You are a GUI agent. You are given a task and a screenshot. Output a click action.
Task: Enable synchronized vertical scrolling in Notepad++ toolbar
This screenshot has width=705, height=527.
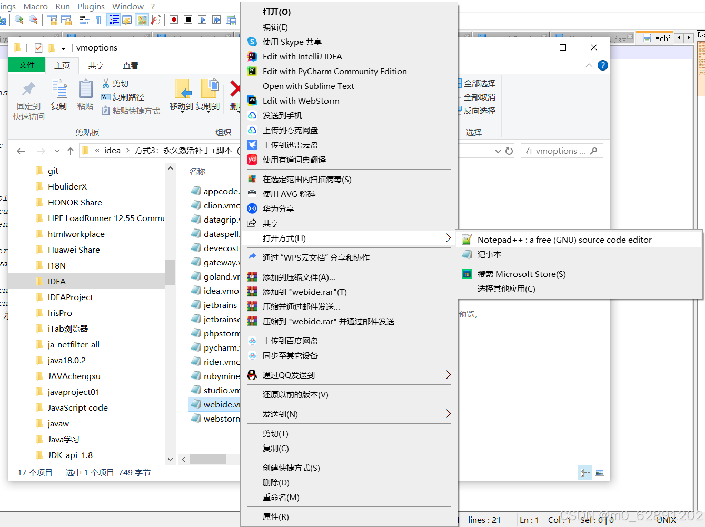tap(52, 19)
